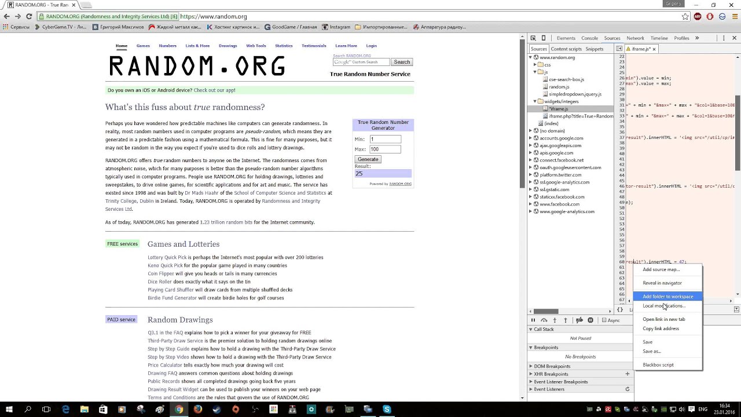Image resolution: width=741 pixels, height=417 pixels.
Task: Click step over next function icon
Action: 544,320
